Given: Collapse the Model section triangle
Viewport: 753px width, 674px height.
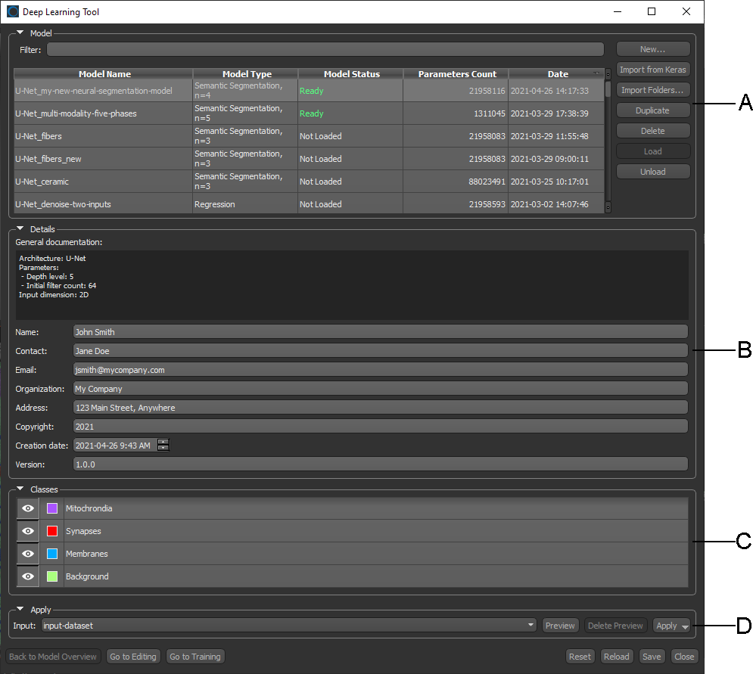Looking at the screenshot, I should tap(20, 33).
